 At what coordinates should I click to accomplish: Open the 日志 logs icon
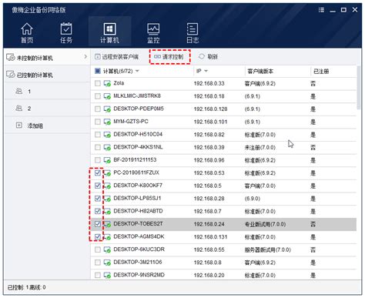(193, 29)
